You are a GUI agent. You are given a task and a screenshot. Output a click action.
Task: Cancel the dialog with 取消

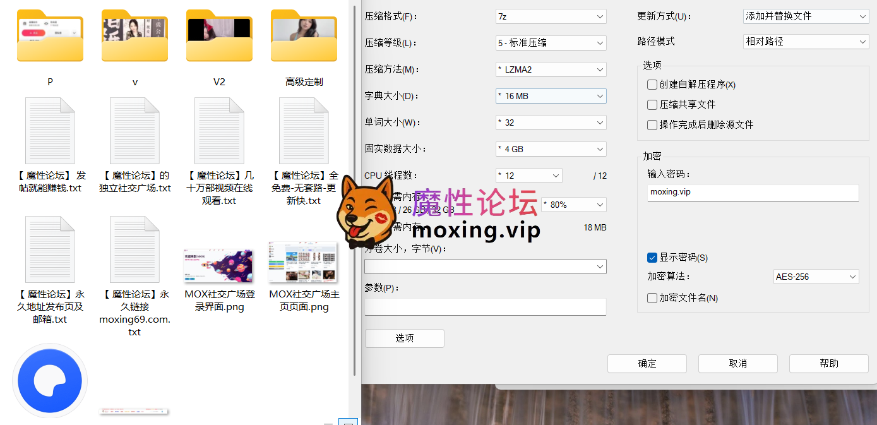pyautogui.click(x=738, y=364)
